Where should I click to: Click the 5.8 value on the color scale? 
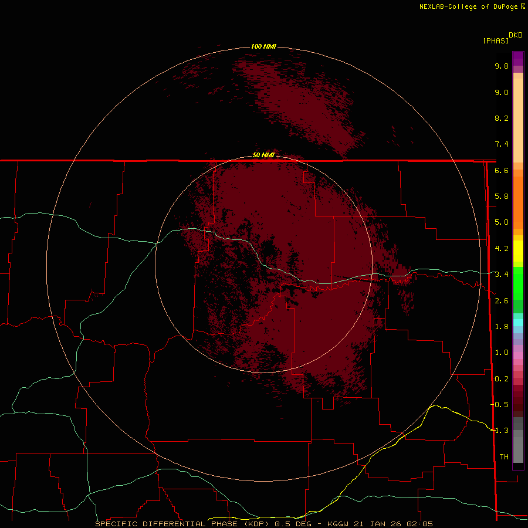click(502, 197)
